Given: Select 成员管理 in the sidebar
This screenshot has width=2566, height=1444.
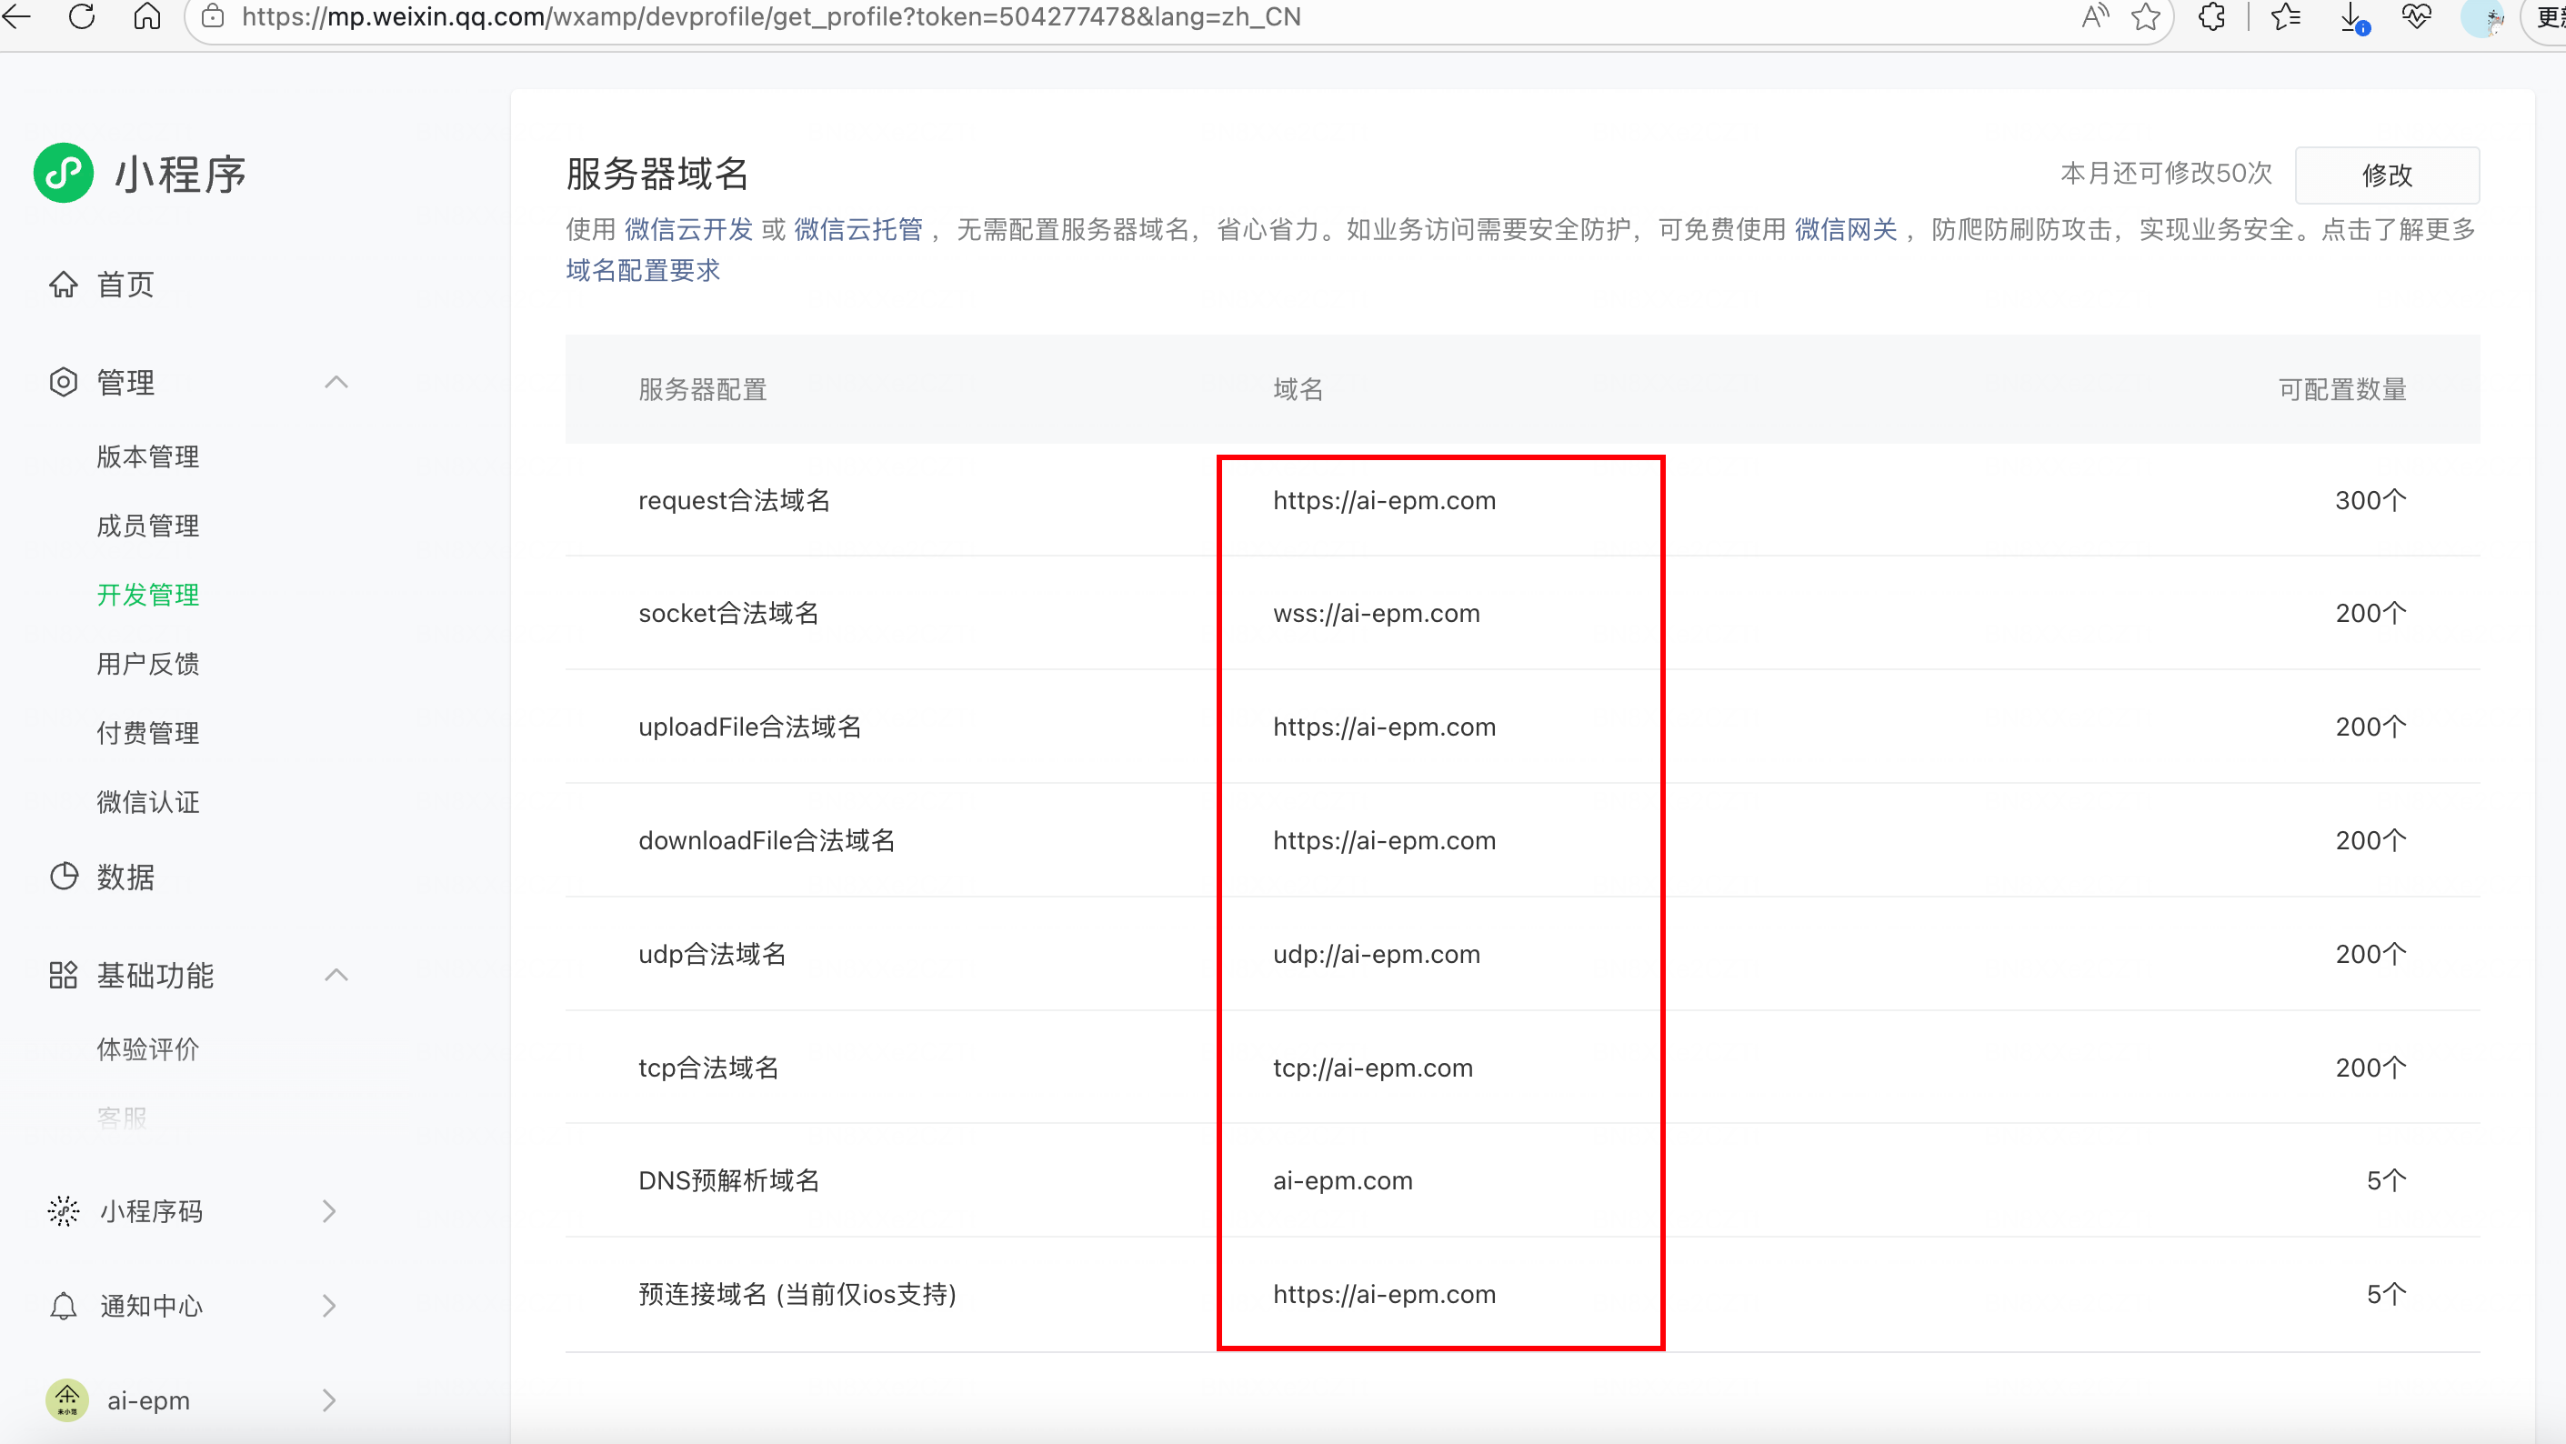Looking at the screenshot, I should click(147, 526).
